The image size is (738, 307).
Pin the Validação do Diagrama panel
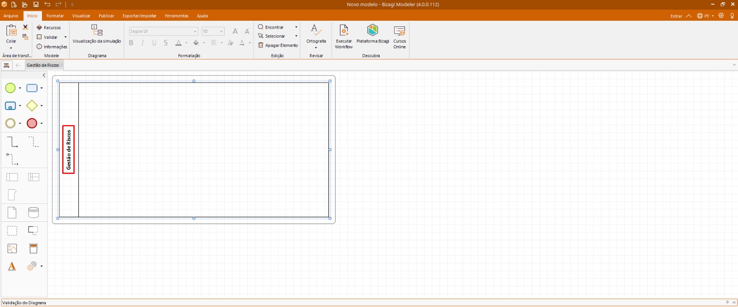(x=727, y=302)
